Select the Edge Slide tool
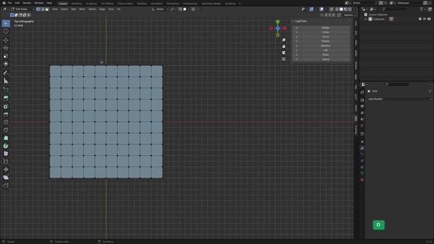 [x=6, y=161]
